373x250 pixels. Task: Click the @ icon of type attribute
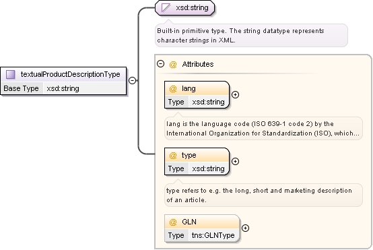coord(173,155)
